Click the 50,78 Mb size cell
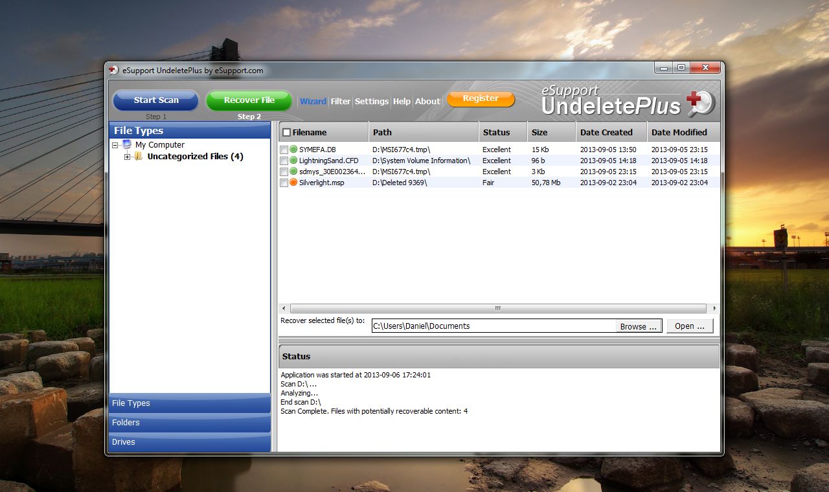 (x=546, y=183)
